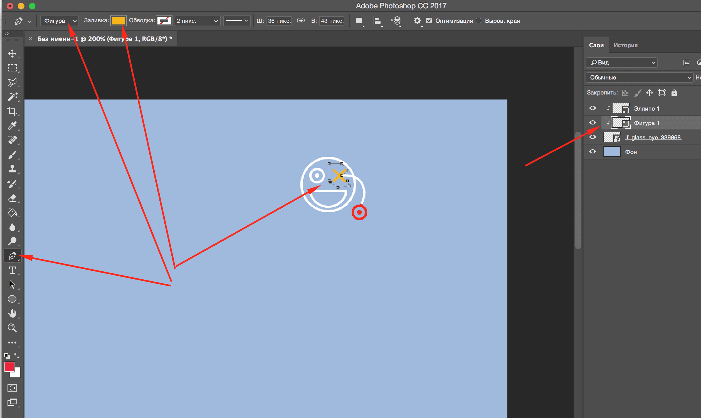Select the Move tool
Viewport: 701px width, 418px height.
[x=12, y=54]
